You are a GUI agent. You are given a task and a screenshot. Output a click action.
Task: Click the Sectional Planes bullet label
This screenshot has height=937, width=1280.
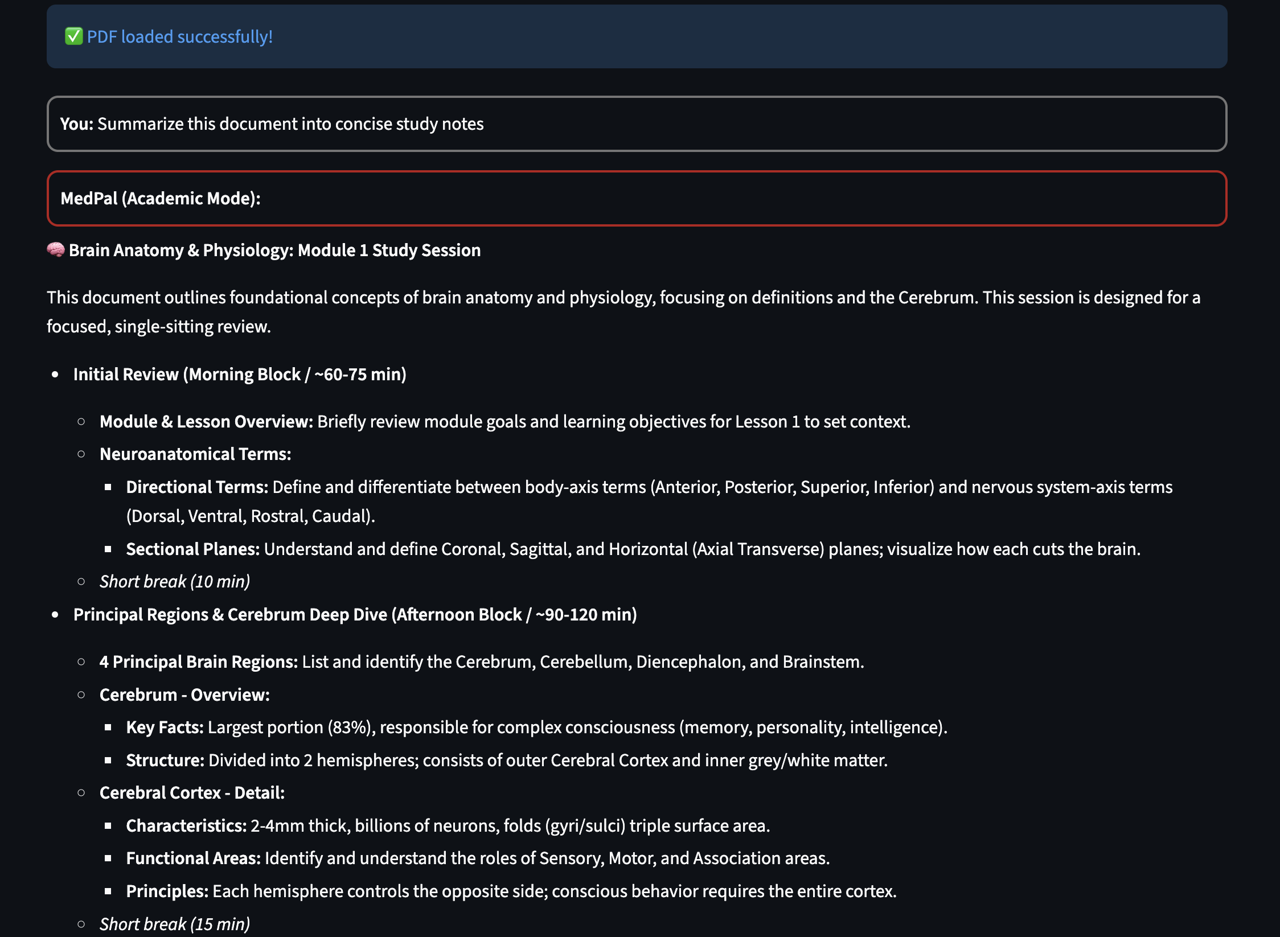click(x=192, y=549)
